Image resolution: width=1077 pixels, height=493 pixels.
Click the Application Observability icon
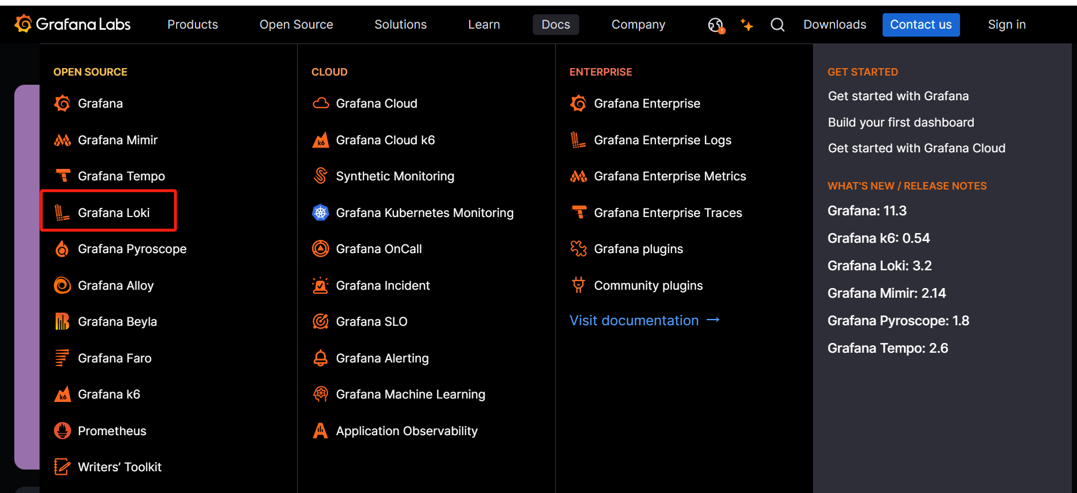pos(320,431)
